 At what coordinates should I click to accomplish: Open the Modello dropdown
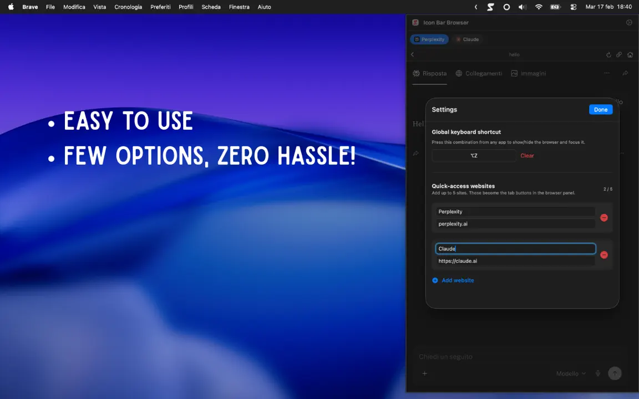(x=571, y=374)
